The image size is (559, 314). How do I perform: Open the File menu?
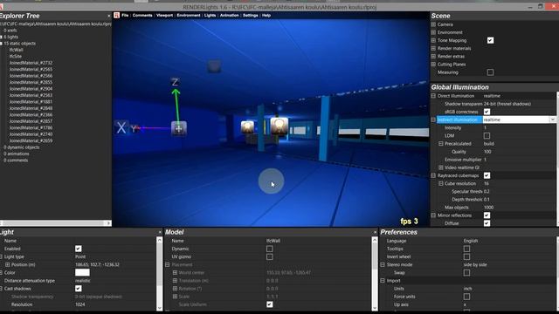coord(125,16)
